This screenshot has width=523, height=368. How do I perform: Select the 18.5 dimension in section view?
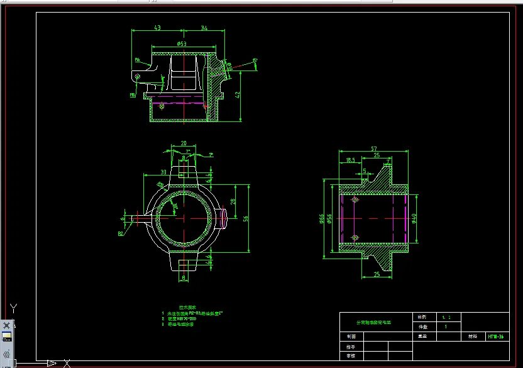click(351, 160)
